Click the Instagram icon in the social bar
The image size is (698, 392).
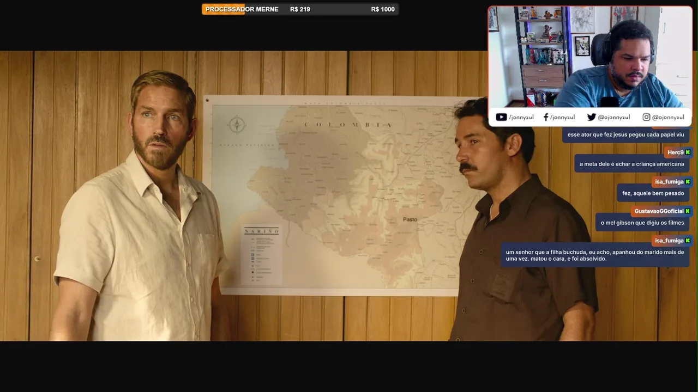(x=646, y=117)
